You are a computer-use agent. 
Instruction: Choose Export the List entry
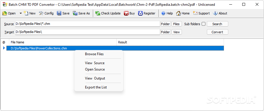click(99, 87)
